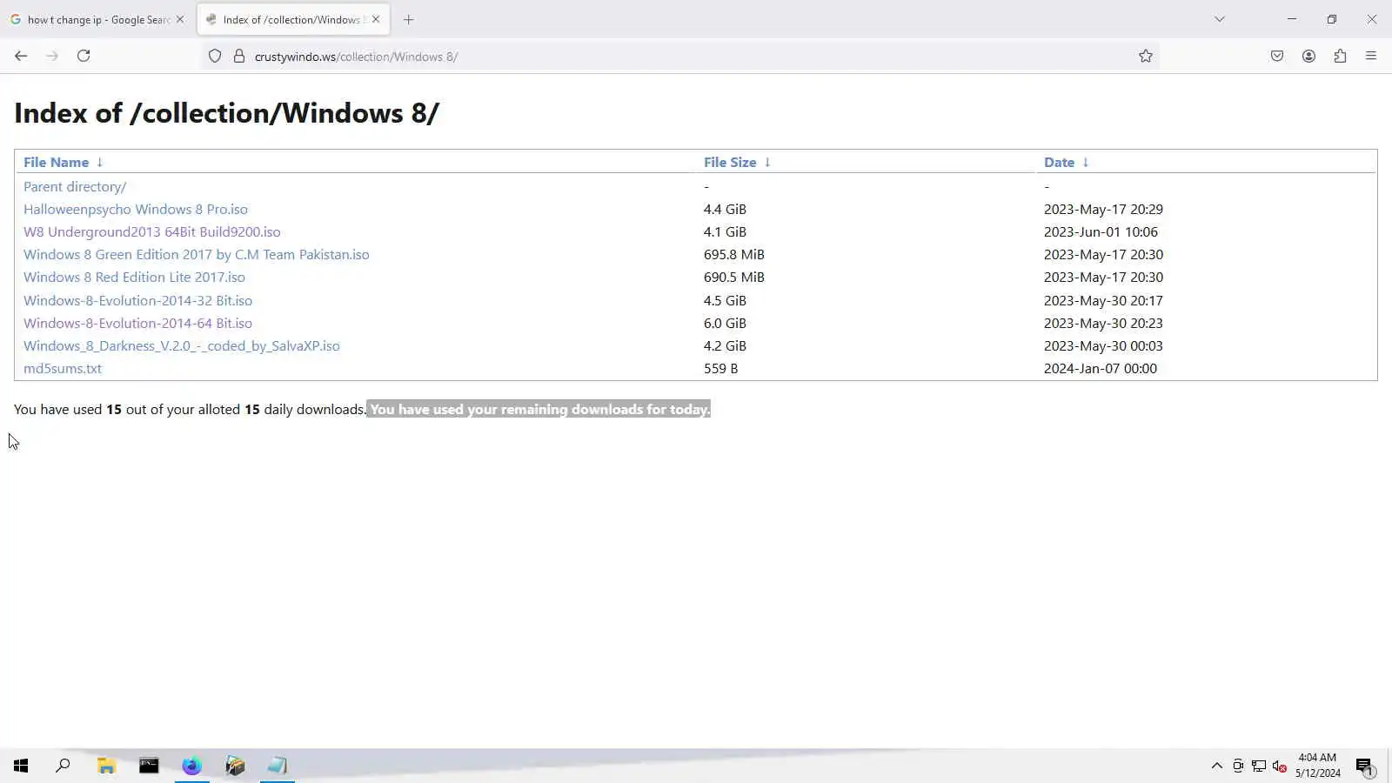Image resolution: width=1392 pixels, height=783 pixels.
Task: Sort listing by Date
Action: click(x=1059, y=163)
